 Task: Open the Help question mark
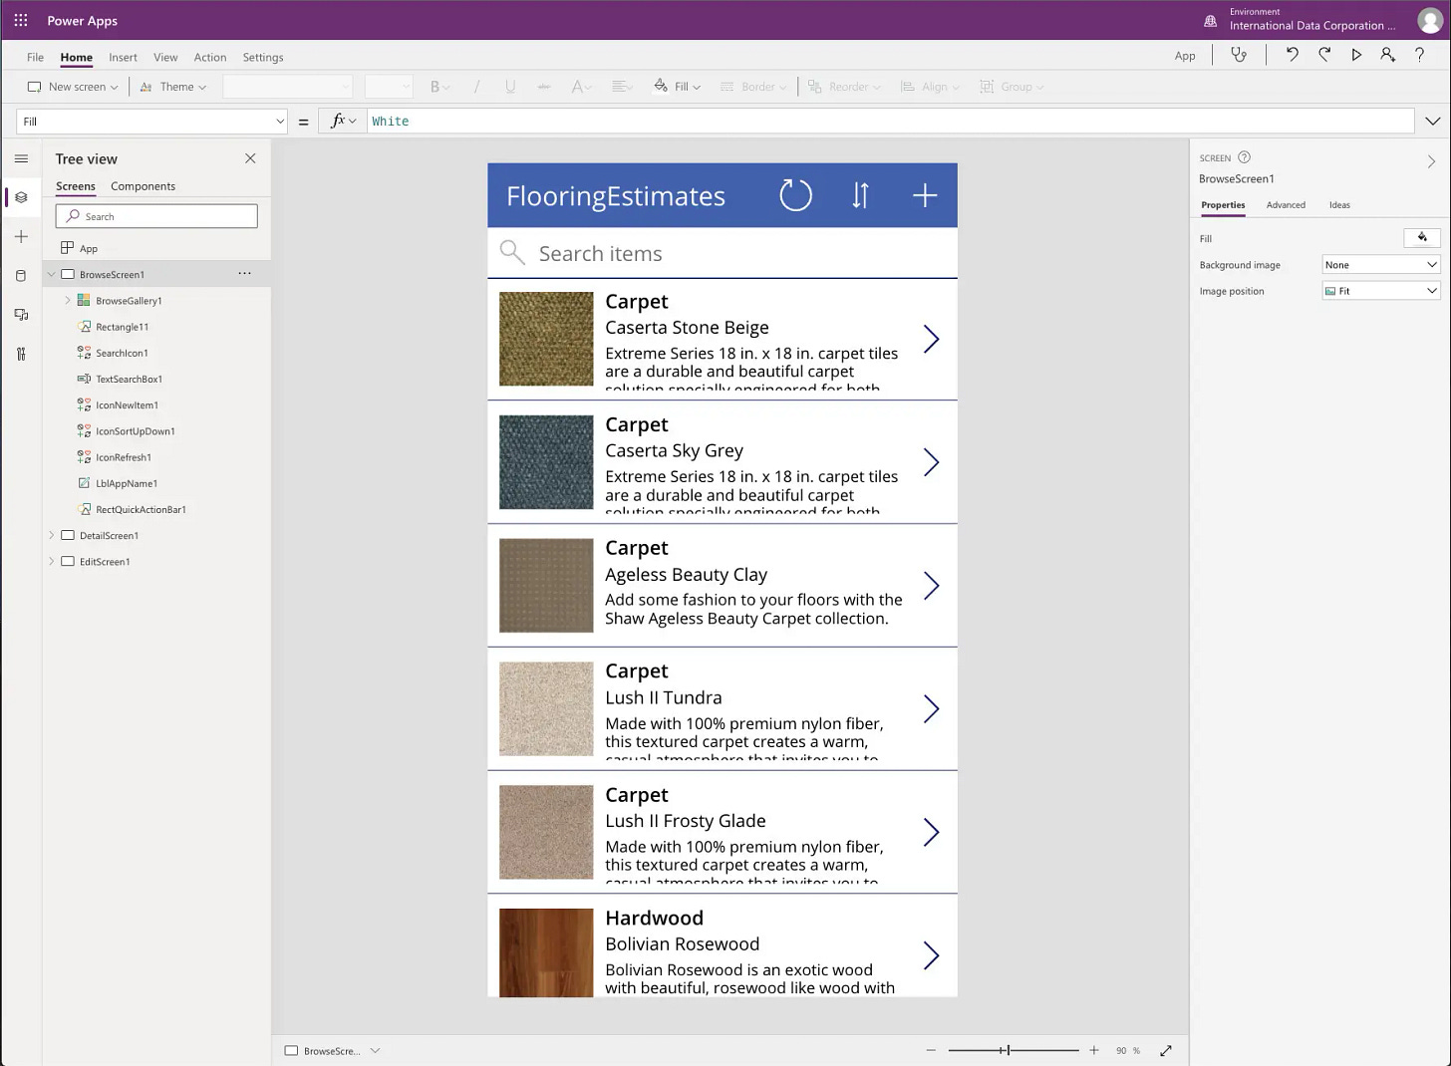(1420, 55)
